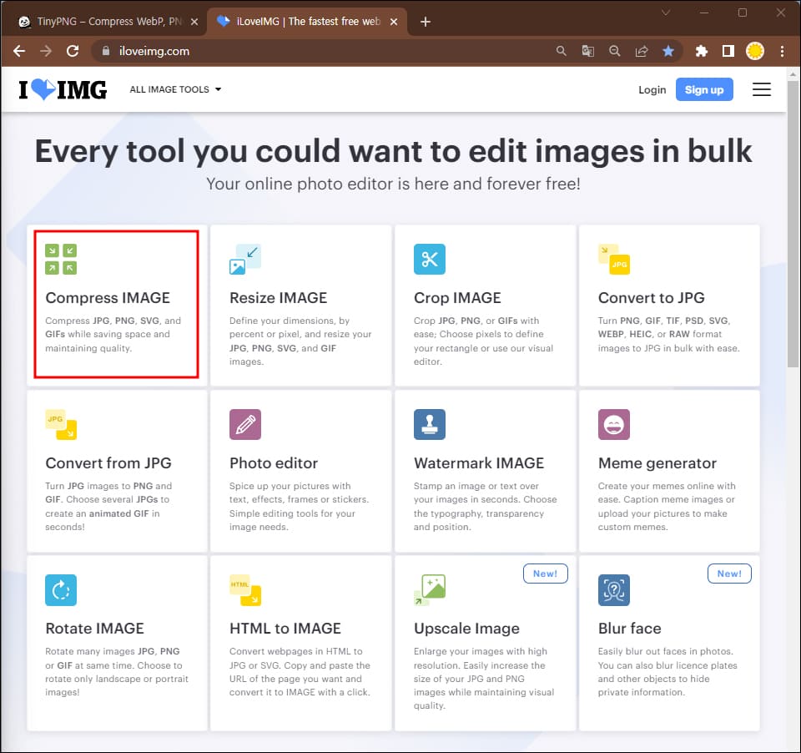801x753 pixels.
Task: Go back with the browser back arrow
Action: (19, 51)
